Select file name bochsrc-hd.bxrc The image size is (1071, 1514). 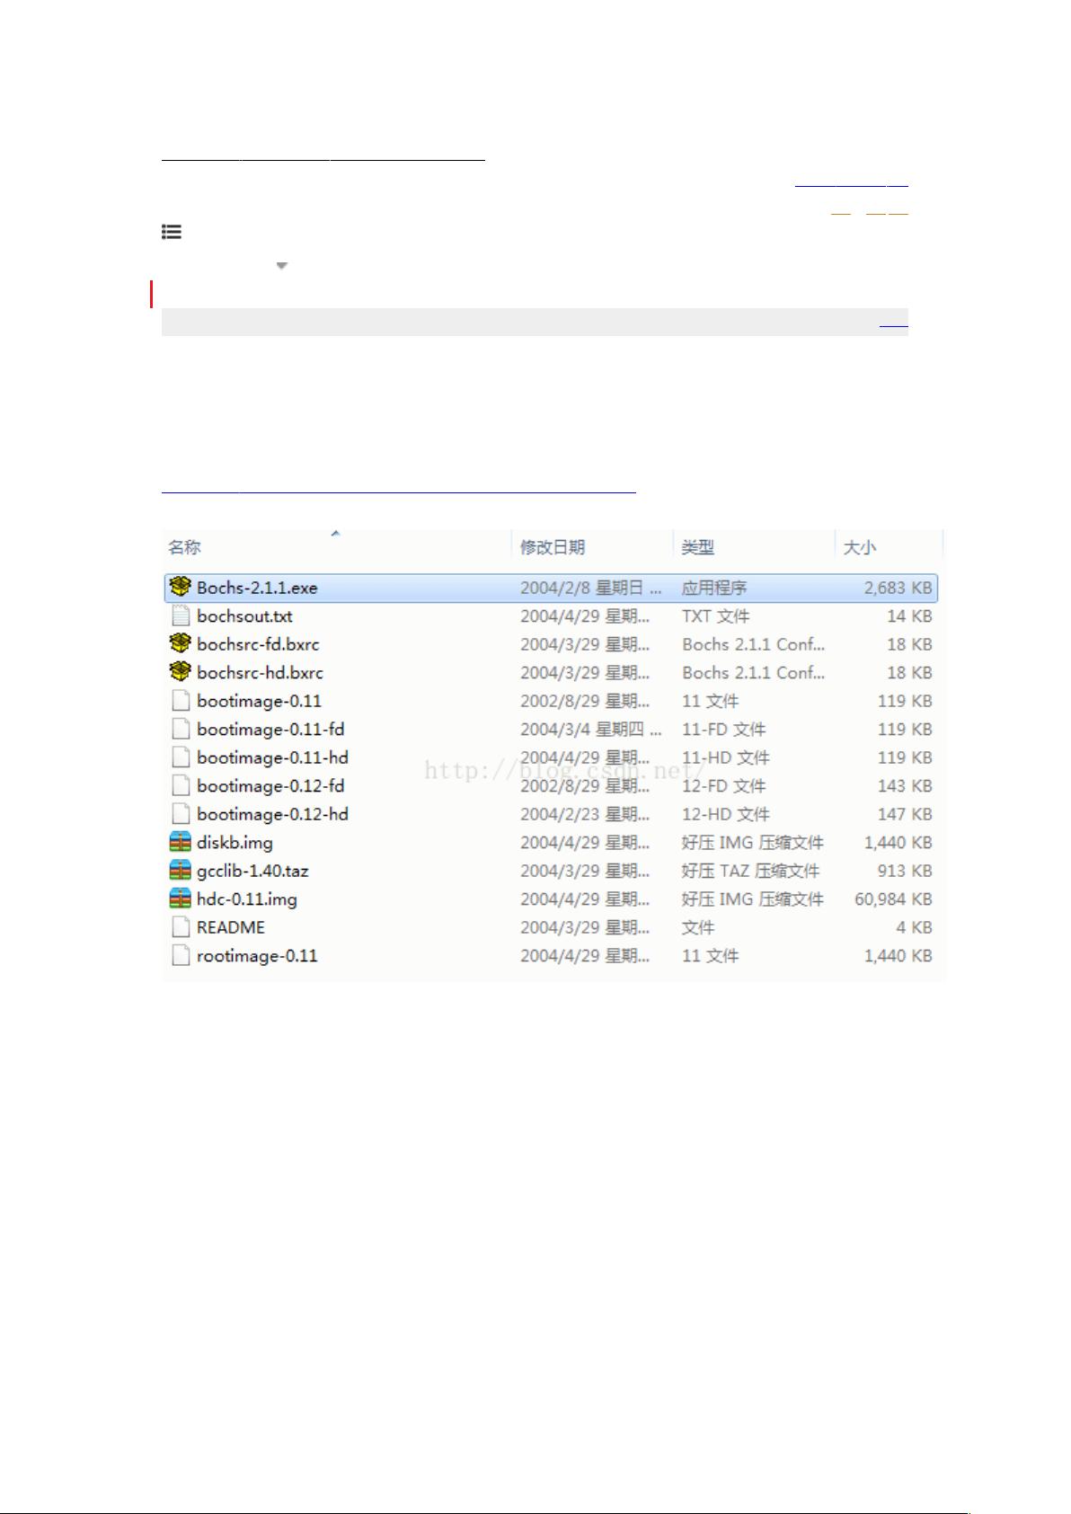coord(260,673)
